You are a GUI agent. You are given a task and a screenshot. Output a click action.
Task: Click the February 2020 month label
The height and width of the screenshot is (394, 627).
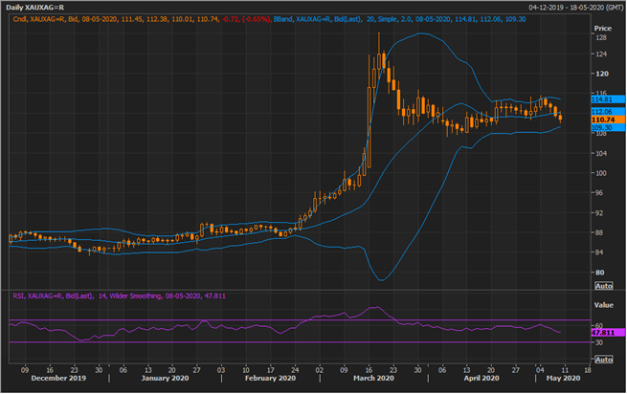(x=270, y=378)
